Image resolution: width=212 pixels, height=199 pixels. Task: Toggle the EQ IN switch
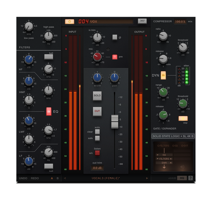pos(49,111)
